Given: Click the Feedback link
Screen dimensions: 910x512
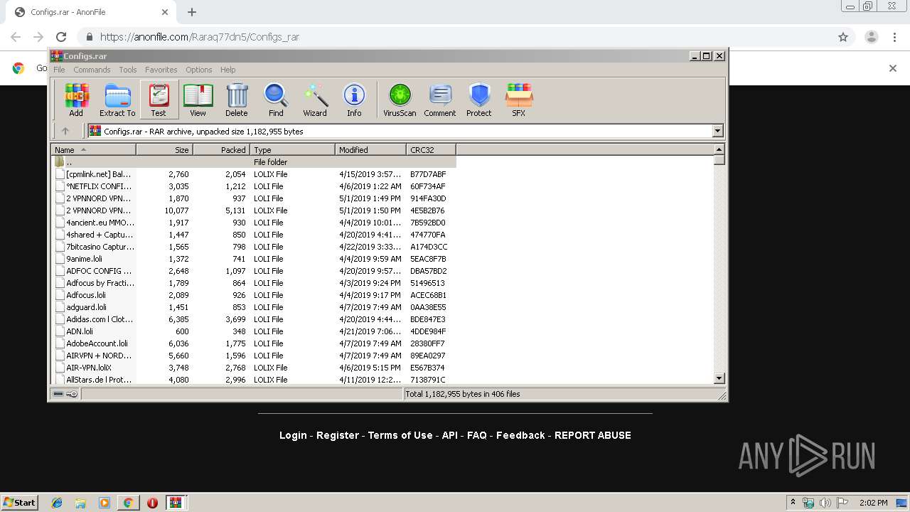Looking at the screenshot, I should [x=520, y=435].
